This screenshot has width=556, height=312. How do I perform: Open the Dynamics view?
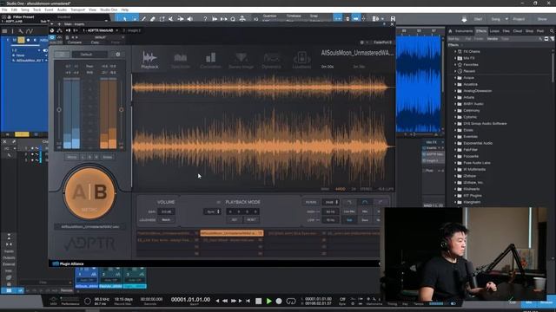coord(271,60)
